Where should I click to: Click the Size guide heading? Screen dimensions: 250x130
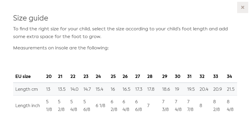pos(30,18)
